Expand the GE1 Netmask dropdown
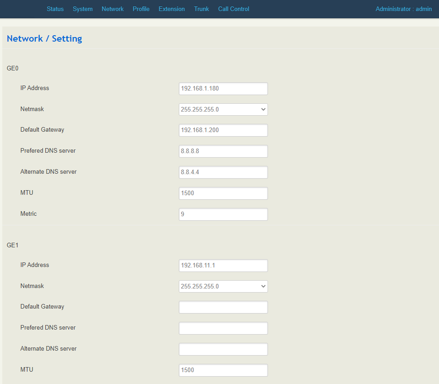The image size is (439, 384). pyautogui.click(x=223, y=287)
